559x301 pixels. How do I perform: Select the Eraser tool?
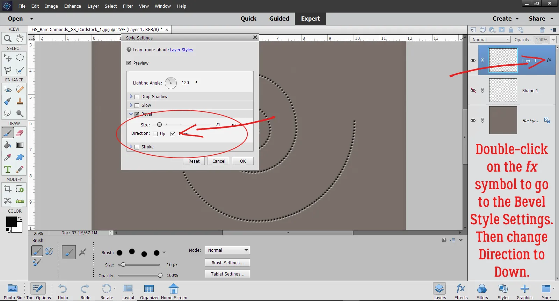(20, 133)
